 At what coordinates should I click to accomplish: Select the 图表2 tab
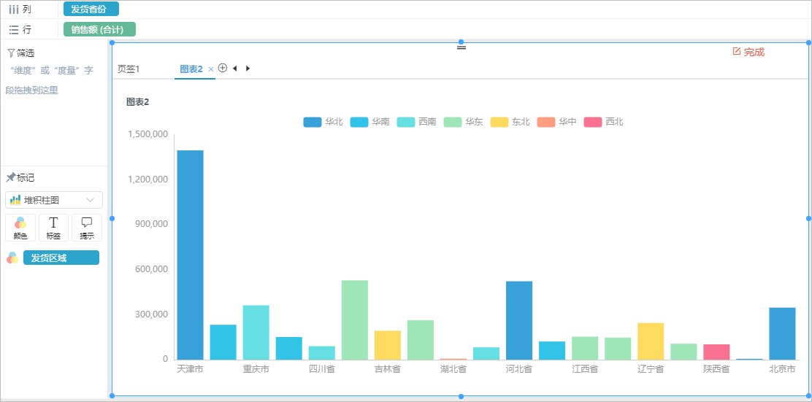(x=191, y=69)
